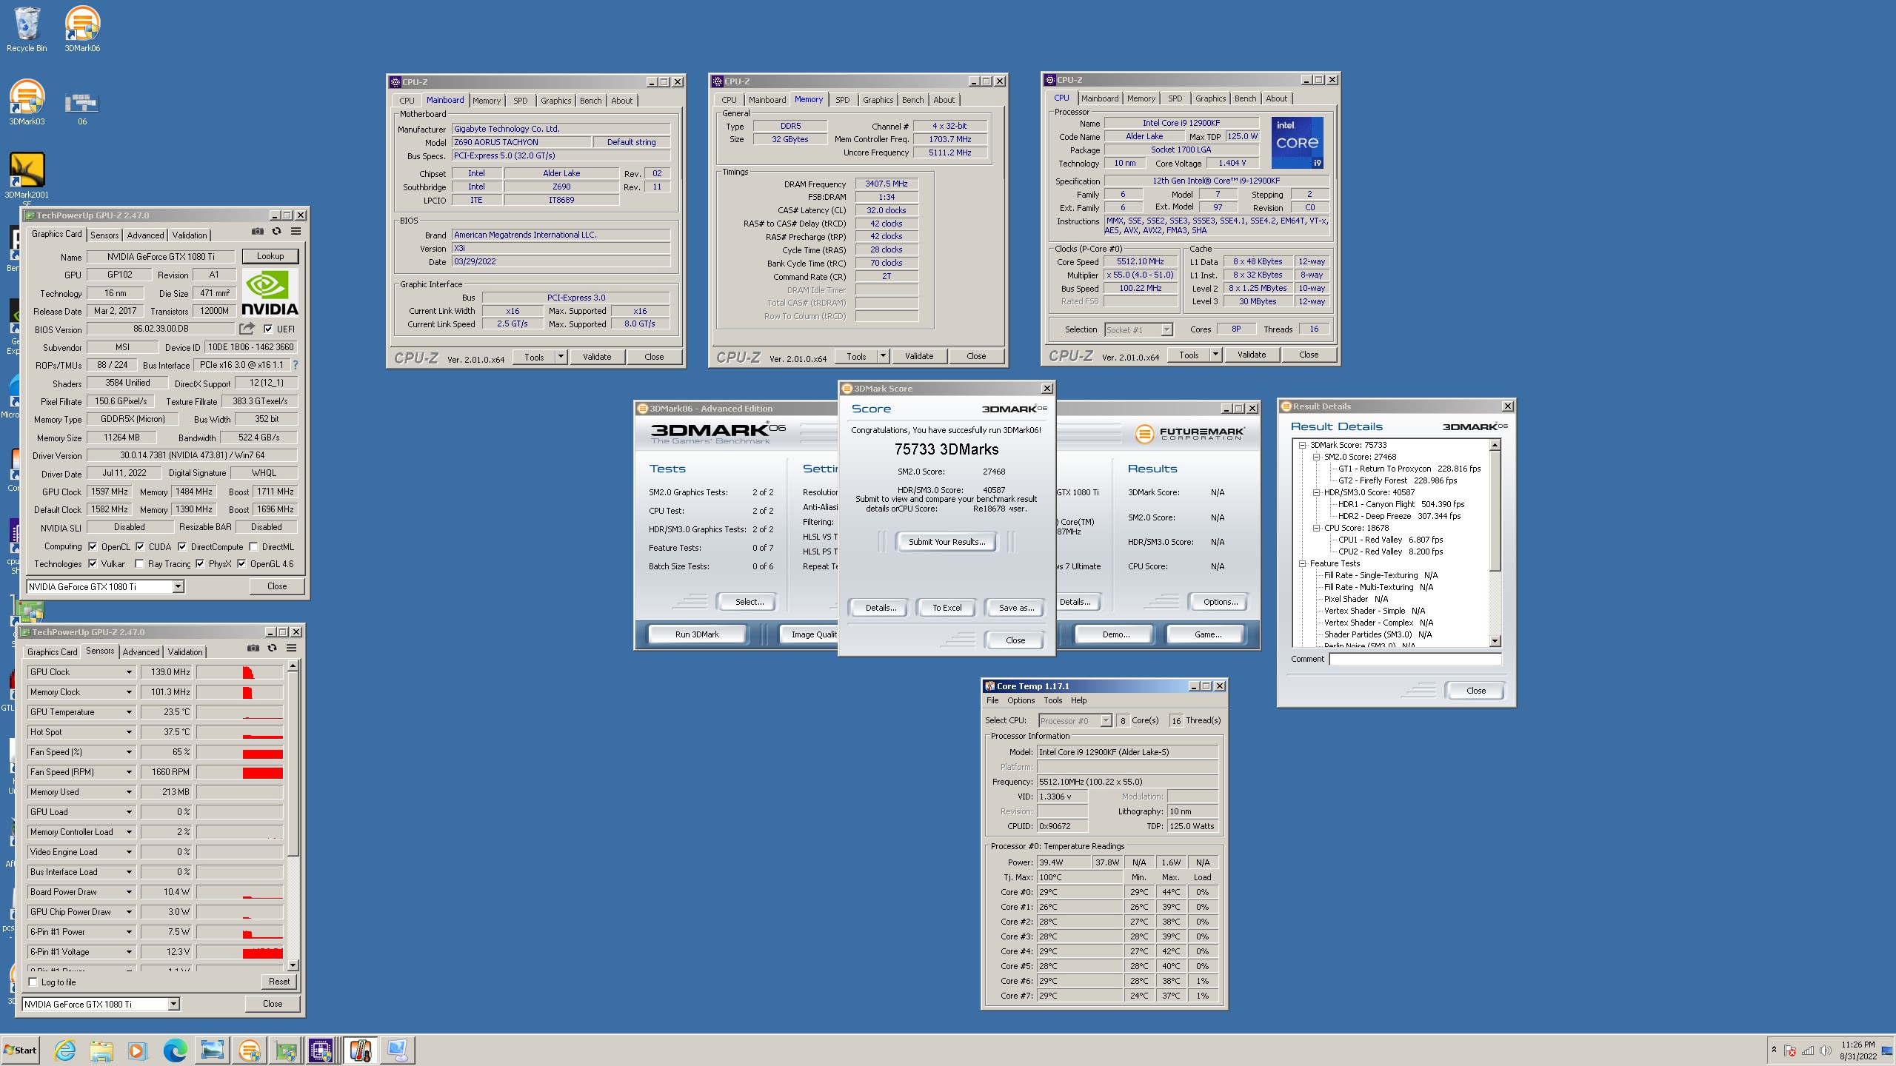Switch to the Graphics tab in the CPU-Z Mainboard window
1896x1066 pixels.
click(555, 101)
